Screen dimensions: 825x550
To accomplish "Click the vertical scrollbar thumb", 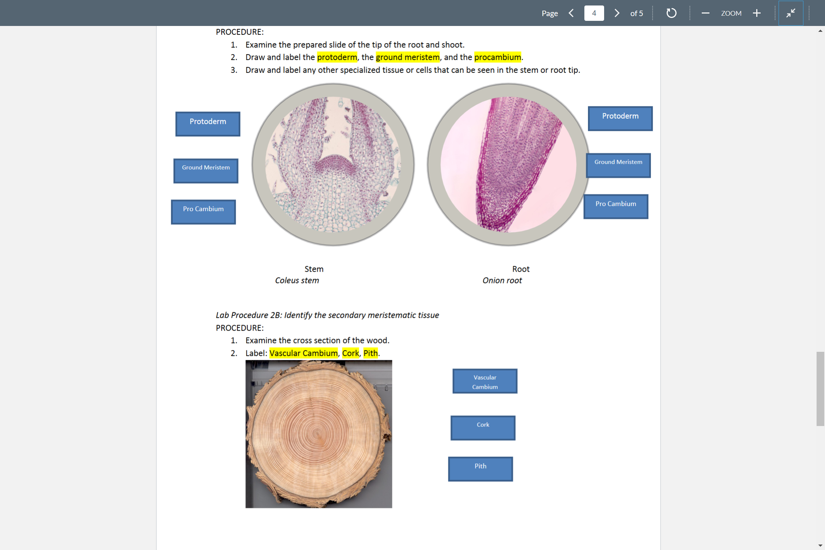I will (x=820, y=388).
